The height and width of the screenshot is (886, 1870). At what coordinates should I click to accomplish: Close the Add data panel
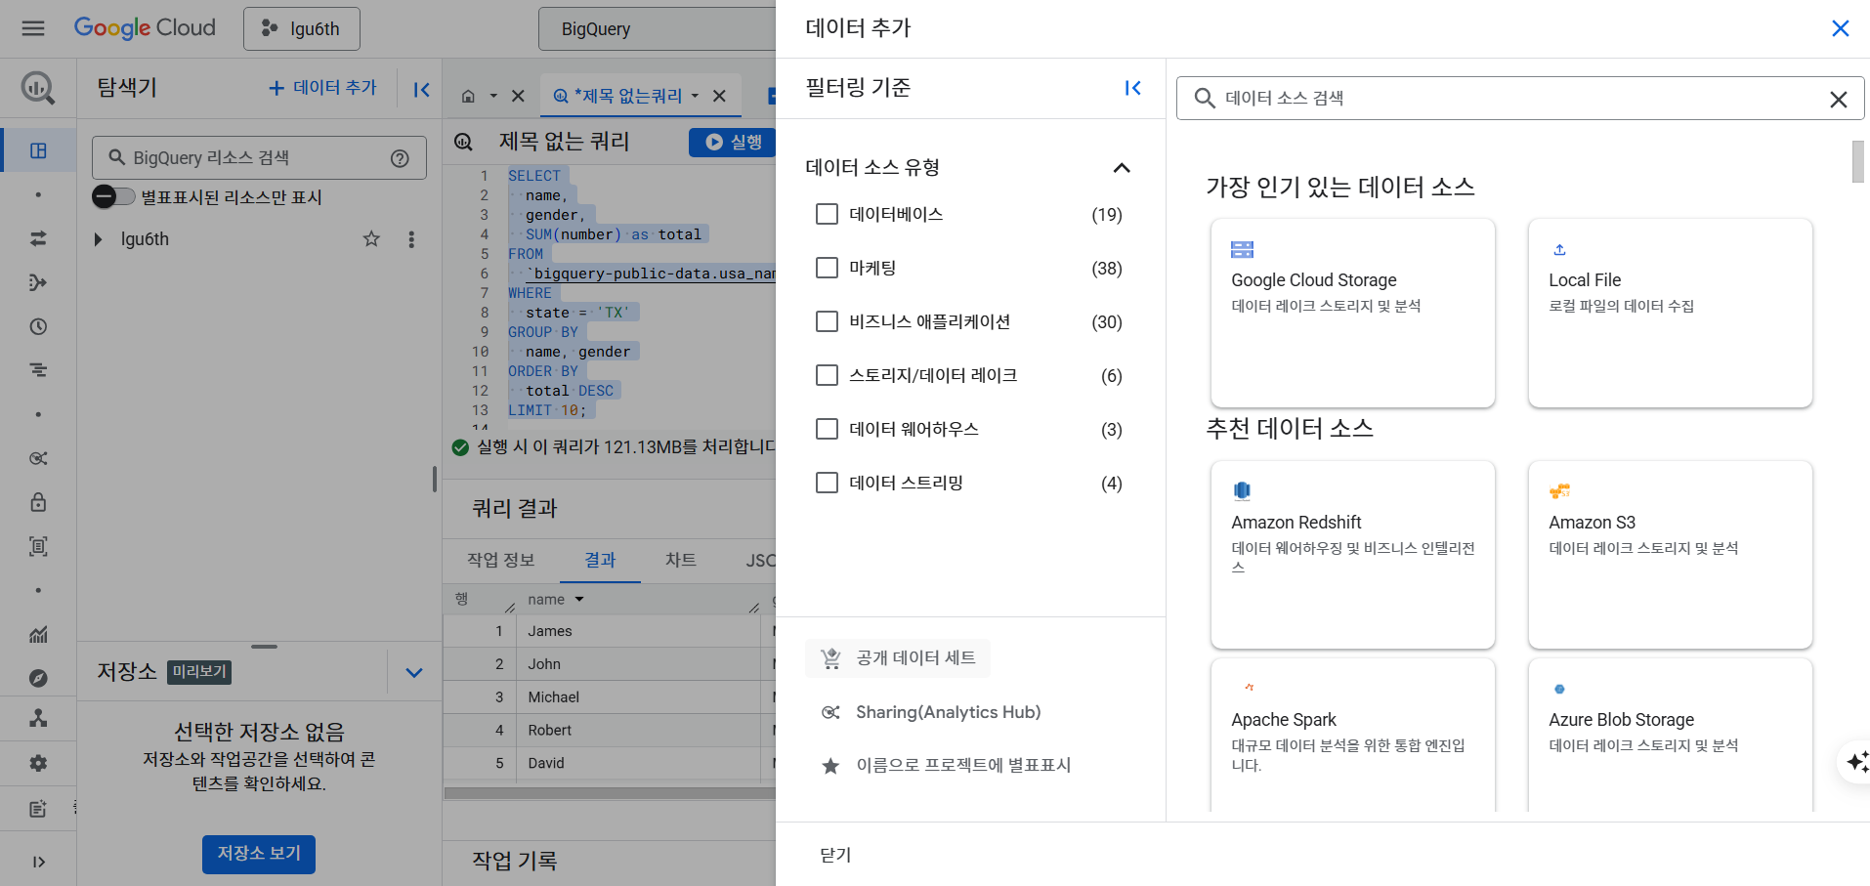coord(1840,28)
